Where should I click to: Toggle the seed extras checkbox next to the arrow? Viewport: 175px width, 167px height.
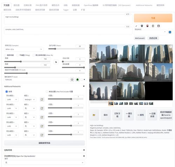pyautogui.click(x=82, y=80)
